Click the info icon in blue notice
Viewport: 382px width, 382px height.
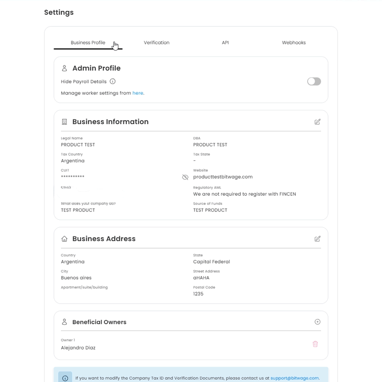click(x=65, y=378)
